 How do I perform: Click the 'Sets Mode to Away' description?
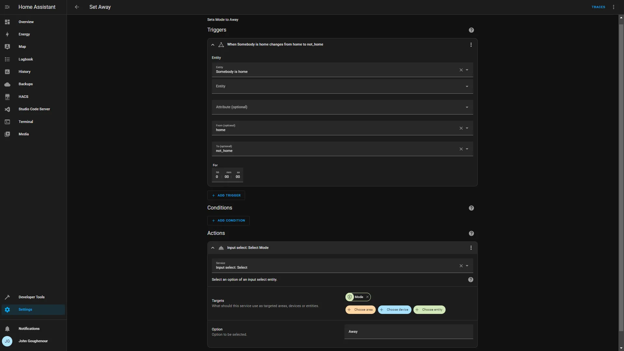pyautogui.click(x=223, y=20)
